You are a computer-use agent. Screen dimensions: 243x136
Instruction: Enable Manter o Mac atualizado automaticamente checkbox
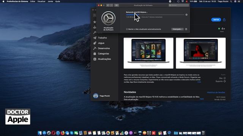(127, 29)
